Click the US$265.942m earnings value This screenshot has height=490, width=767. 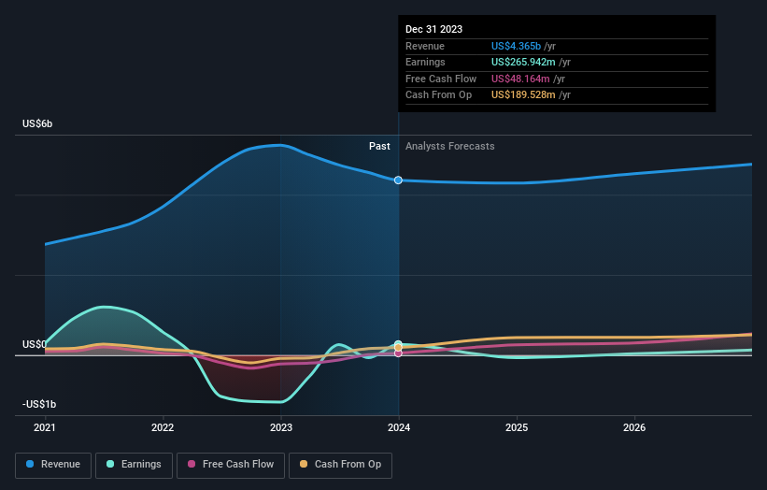click(x=523, y=62)
